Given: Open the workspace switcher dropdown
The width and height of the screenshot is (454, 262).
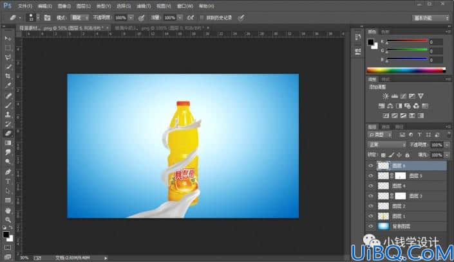Looking at the screenshot, I should click(x=431, y=18).
